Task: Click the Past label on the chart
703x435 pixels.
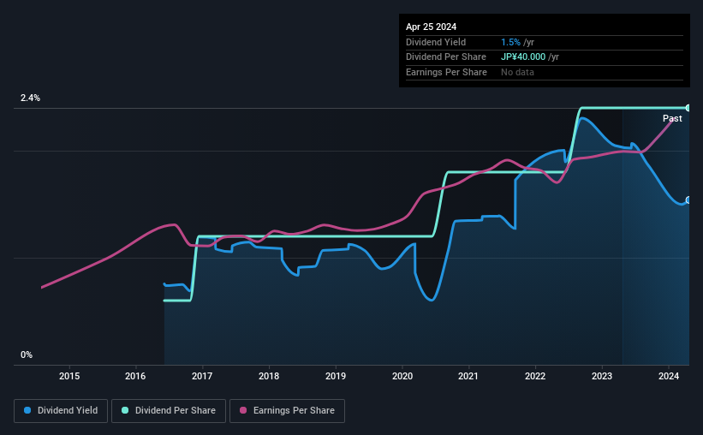Action: (672, 118)
